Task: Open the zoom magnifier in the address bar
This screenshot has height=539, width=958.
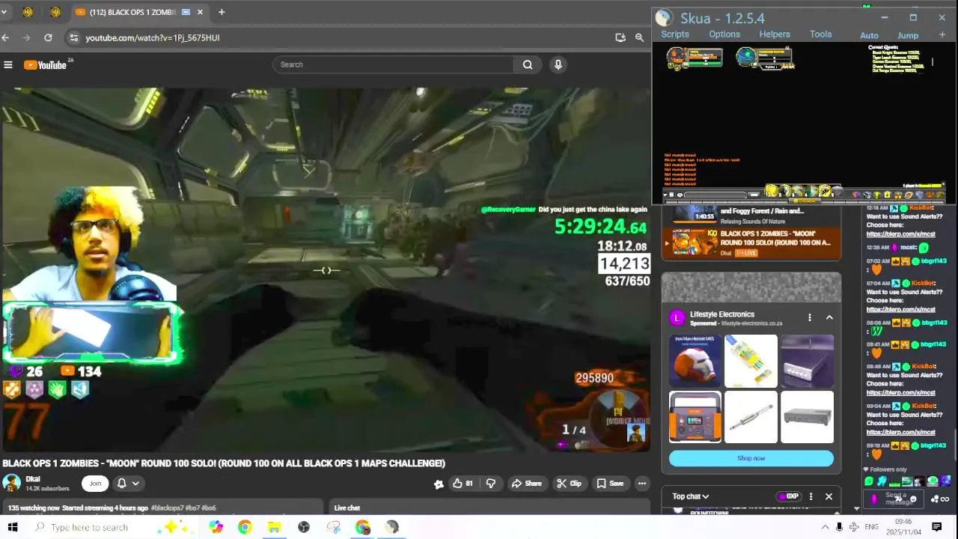Action: (640, 37)
